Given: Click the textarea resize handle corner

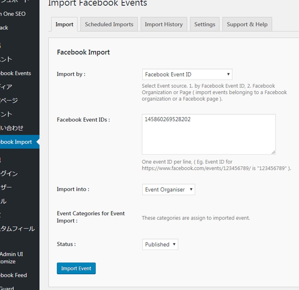Looking at the screenshot, I should pyautogui.click(x=273, y=152).
